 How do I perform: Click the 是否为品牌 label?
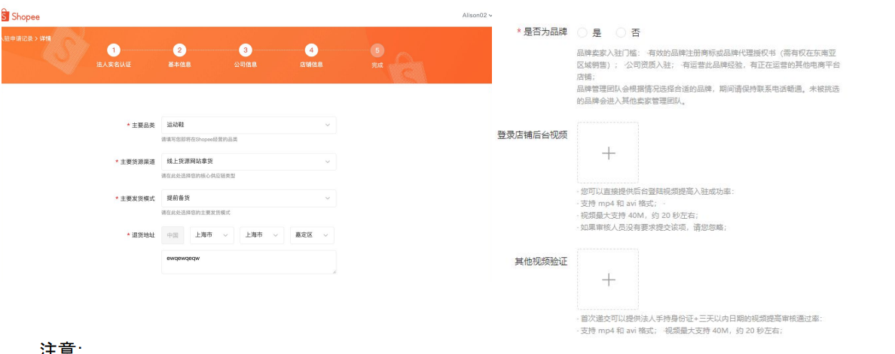[545, 32]
